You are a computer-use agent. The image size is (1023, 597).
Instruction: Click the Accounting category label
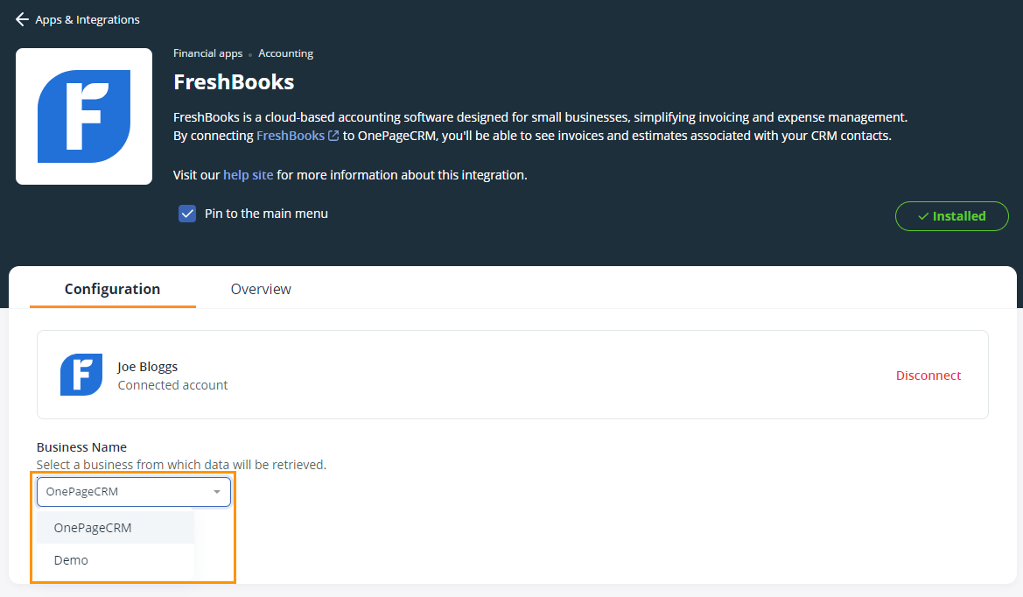[286, 53]
